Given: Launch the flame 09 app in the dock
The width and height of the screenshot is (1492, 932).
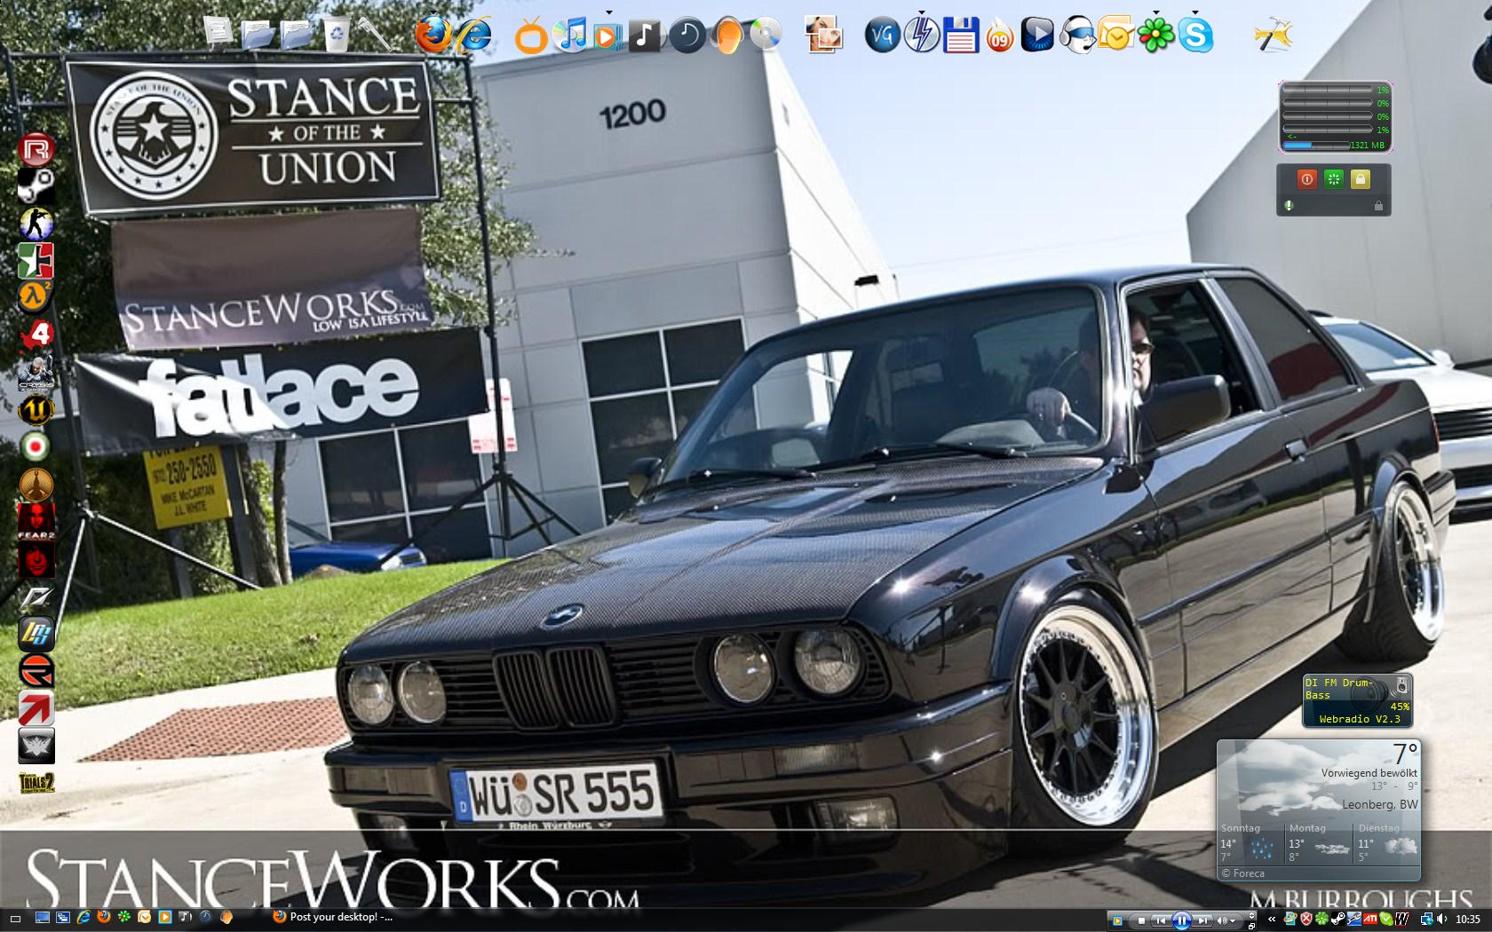Looking at the screenshot, I should pyautogui.click(x=1000, y=36).
